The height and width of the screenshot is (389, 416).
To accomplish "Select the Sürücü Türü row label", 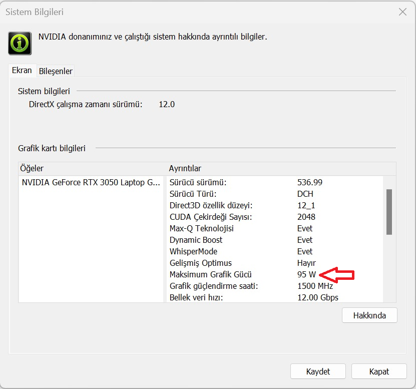I will click(193, 194).
